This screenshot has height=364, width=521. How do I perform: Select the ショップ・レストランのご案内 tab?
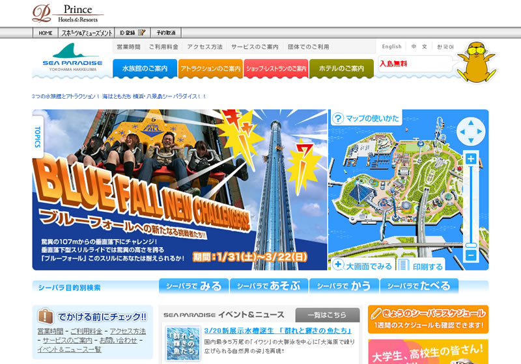[275, 69]
